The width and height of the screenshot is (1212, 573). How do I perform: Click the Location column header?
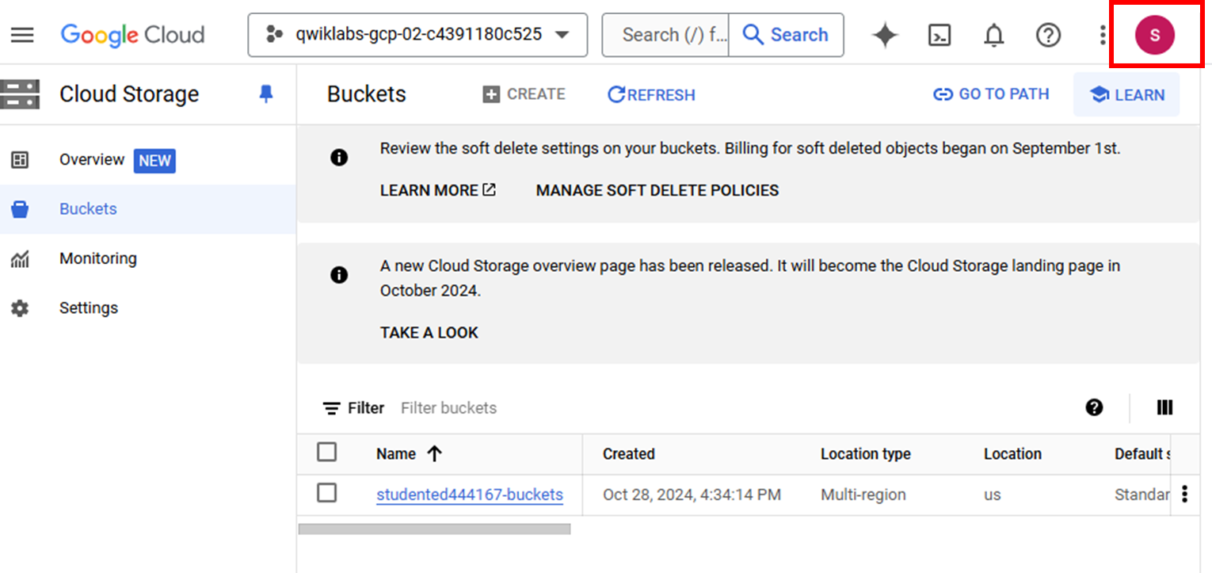(1012, 454)
